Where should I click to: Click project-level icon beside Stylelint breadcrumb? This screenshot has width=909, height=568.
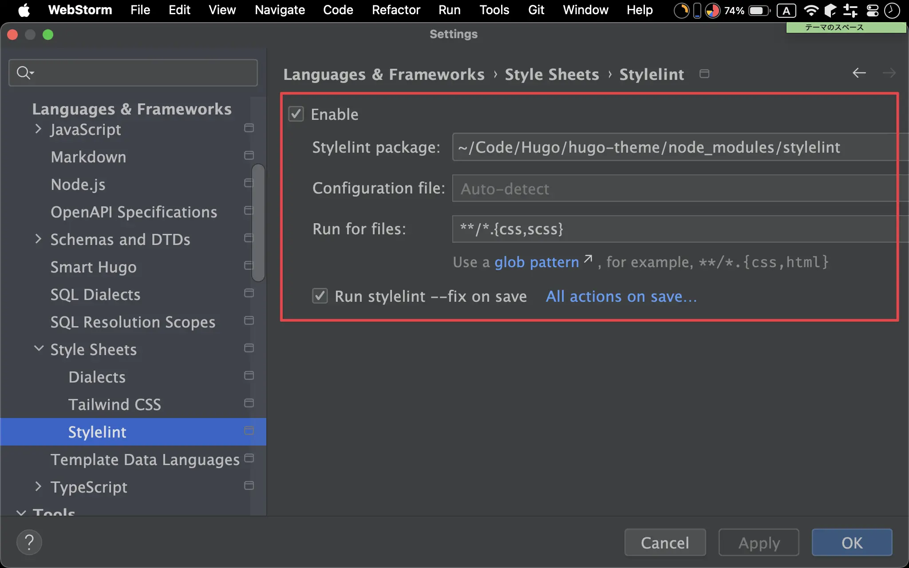pos(704,74)
